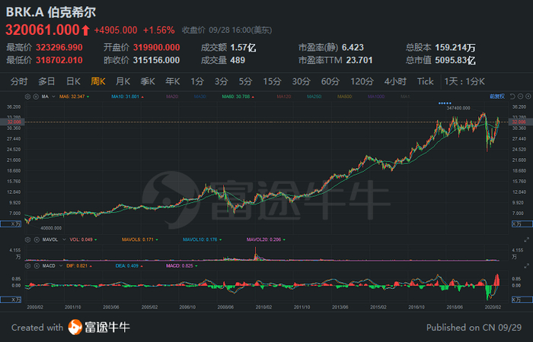Screen dimensions: 533x342
Task: Choose the Tick interval
Action: tap(425, 81)
